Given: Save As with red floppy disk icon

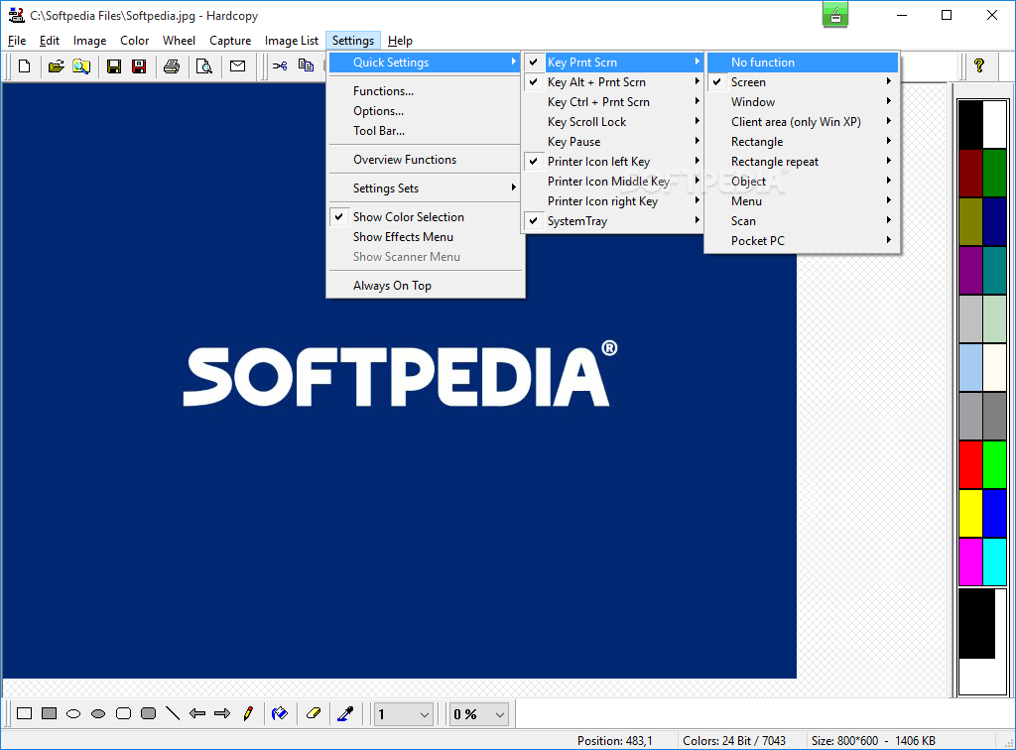Looking at the screenshot, I should coord(139,66).
